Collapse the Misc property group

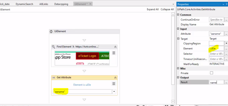pyautogui.click(x=178, y=68)
